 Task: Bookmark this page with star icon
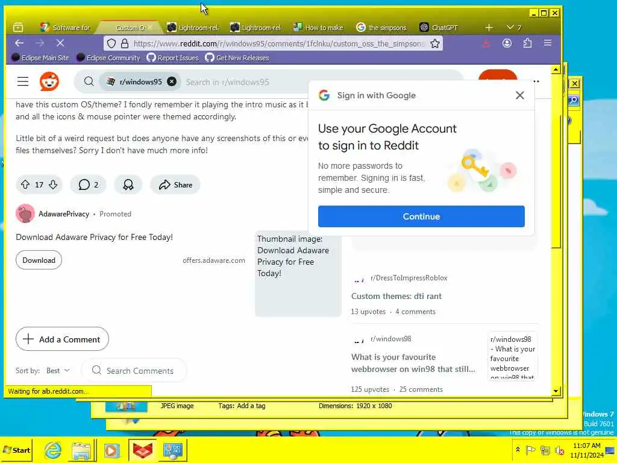[435, 43]
